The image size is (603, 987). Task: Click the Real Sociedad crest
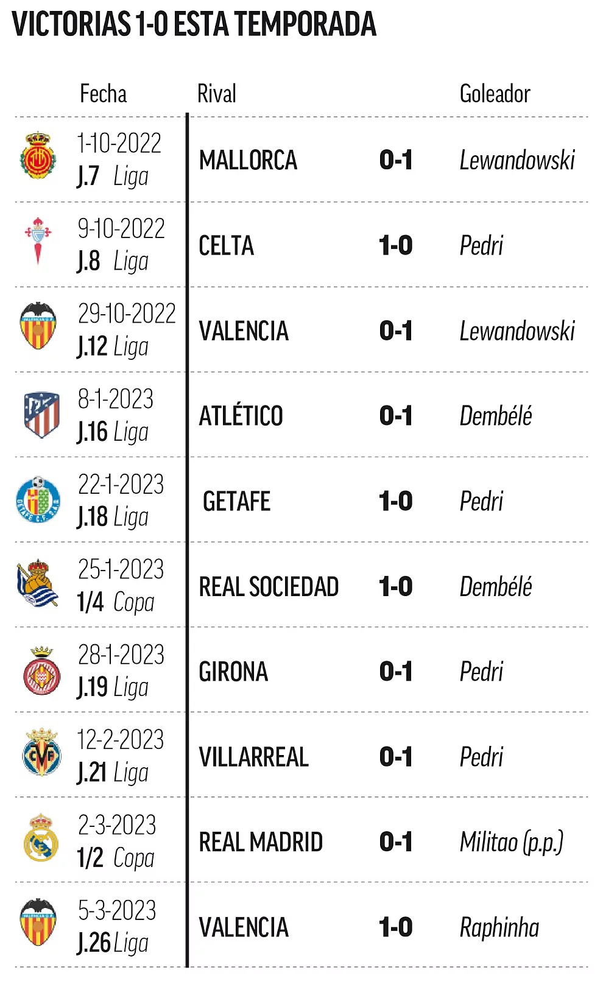coord(38,584)
